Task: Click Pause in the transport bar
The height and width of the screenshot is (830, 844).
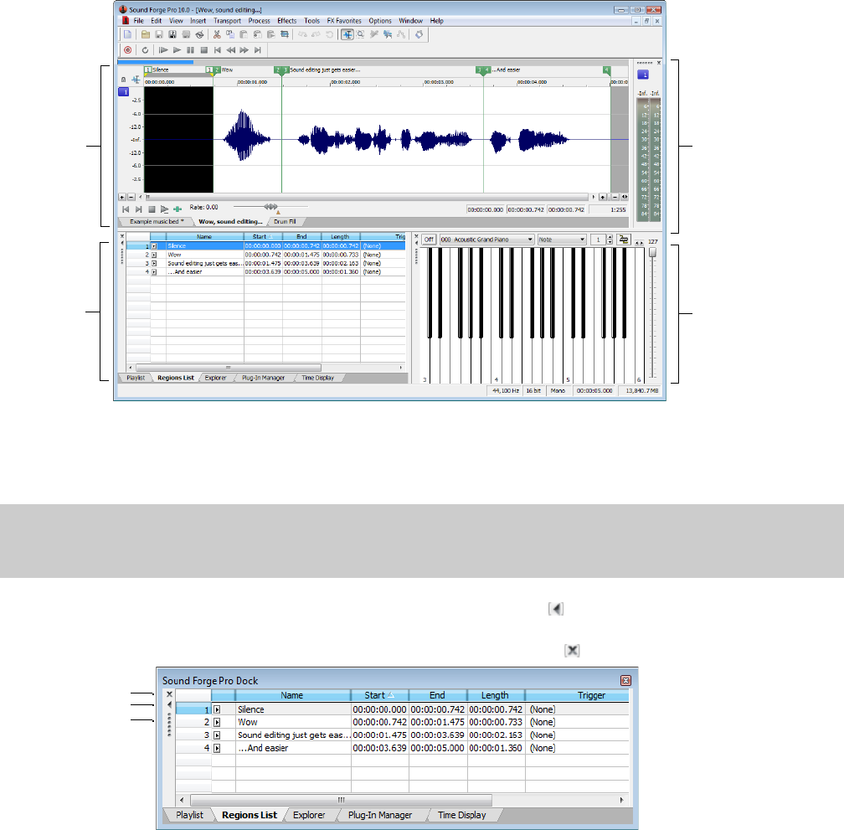Action: (190, 50)
